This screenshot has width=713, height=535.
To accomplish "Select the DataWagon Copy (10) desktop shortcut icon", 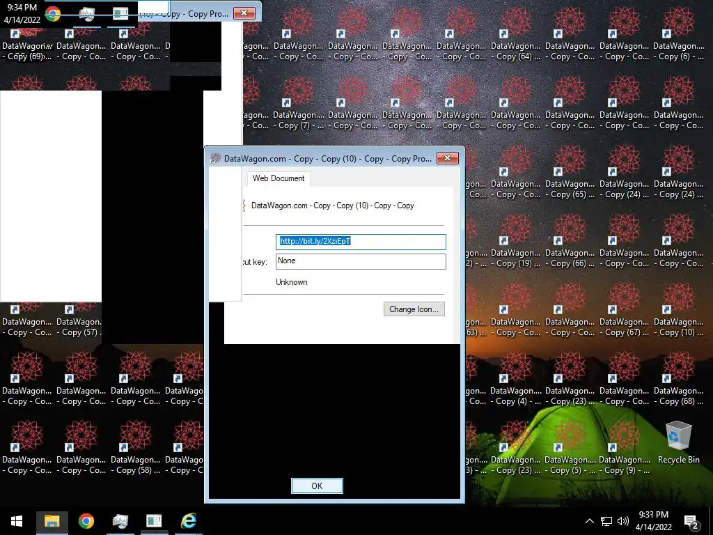I will [x=678, y=311].
